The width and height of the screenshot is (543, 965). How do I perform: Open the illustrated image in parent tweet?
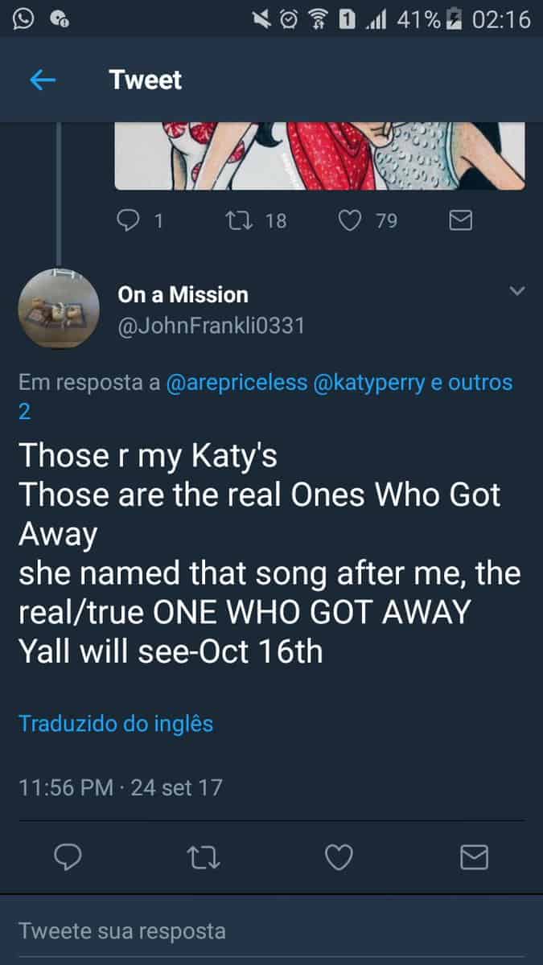tap(319, 156)
